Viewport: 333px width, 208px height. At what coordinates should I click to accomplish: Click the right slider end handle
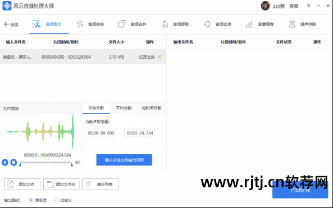tap(72, 164)
